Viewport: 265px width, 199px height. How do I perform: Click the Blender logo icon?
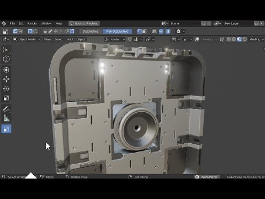4,23
